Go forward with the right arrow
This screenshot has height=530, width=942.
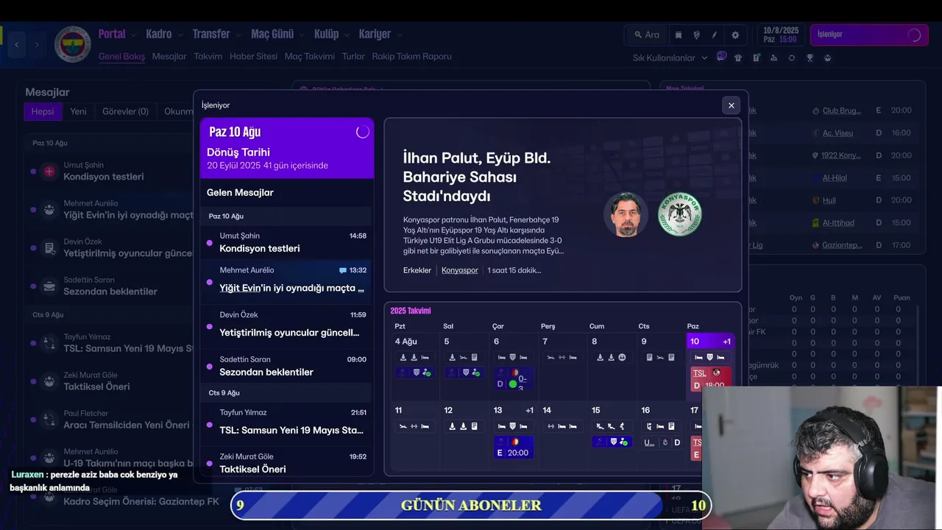(36, 44)
